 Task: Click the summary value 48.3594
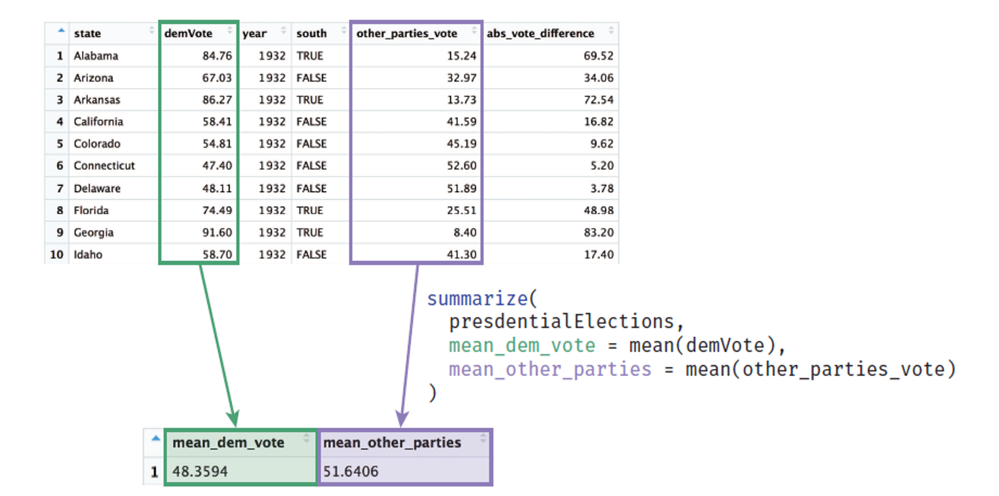coord(200,472)
